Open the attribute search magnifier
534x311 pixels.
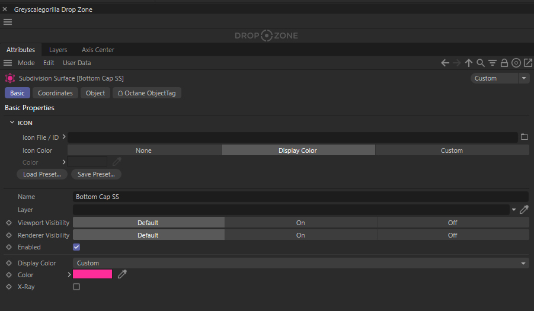click(481, 63)
